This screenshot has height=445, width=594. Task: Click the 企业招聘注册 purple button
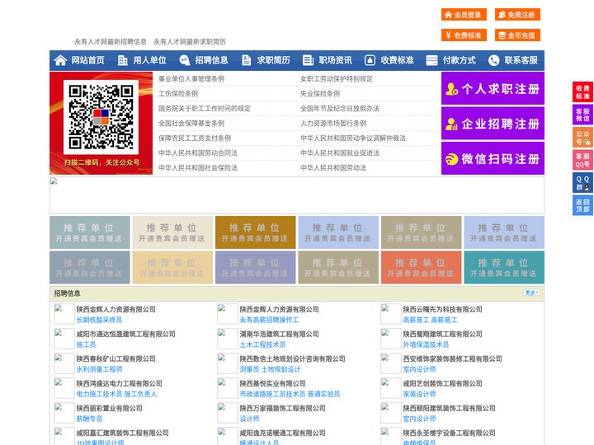pyautogui.click(x=493, y=124)
